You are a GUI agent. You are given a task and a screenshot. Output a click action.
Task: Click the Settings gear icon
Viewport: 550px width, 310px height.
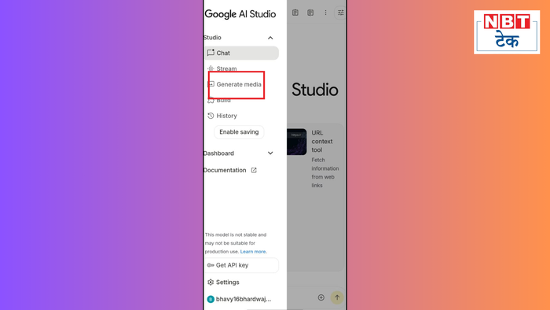pyautogui.click(x=211, y=282)
